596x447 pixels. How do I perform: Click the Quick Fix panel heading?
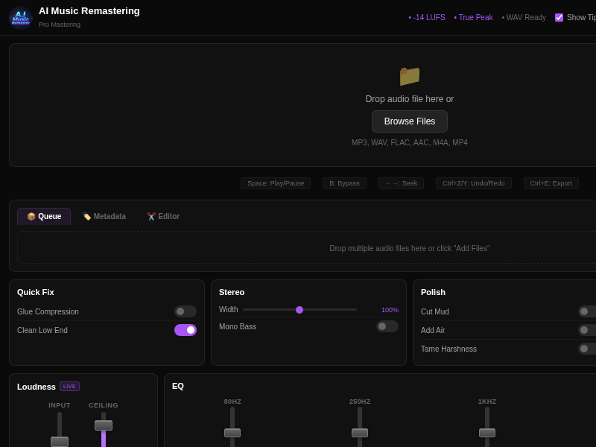[x=36, y=292]
